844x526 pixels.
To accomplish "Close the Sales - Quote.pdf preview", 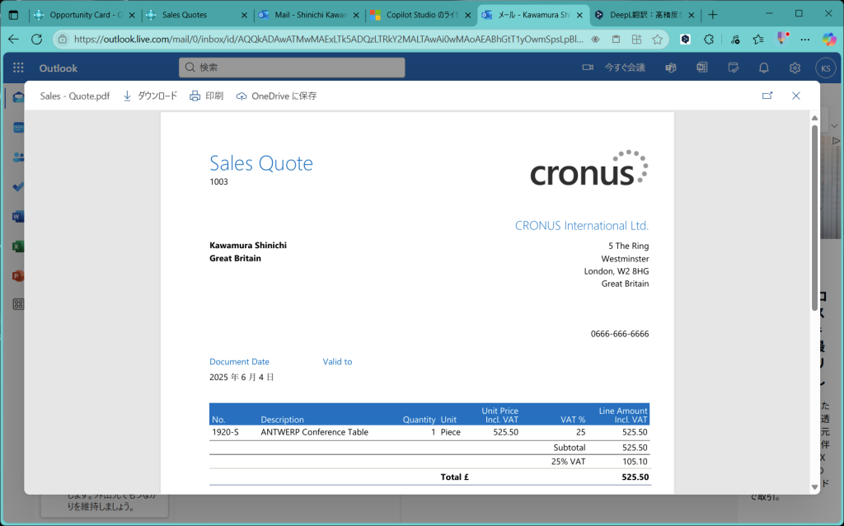I will pyautogui.click(x=796, y=96).
